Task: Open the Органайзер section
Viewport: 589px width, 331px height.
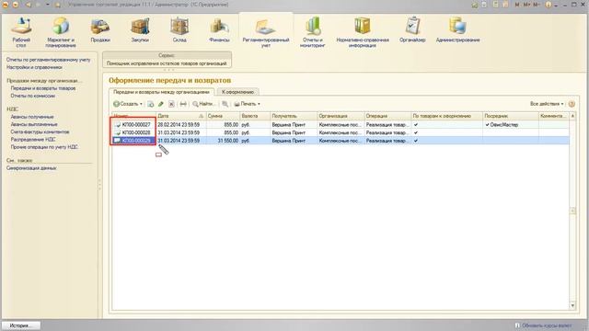Action: [412, 30]
